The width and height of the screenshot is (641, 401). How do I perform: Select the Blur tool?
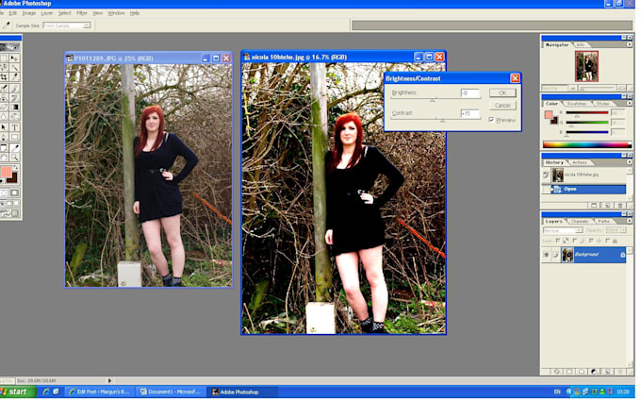[4, 117]
